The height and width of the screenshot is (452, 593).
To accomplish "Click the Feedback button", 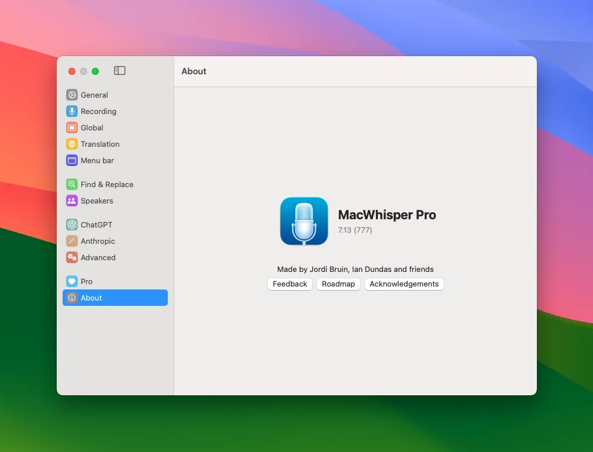I will click(x=289, y=284).
